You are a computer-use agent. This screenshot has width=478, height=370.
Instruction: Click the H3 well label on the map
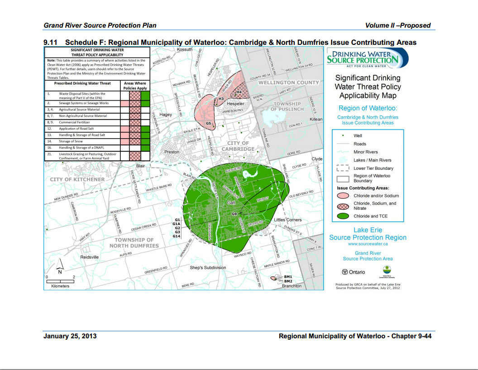point(221,99)
